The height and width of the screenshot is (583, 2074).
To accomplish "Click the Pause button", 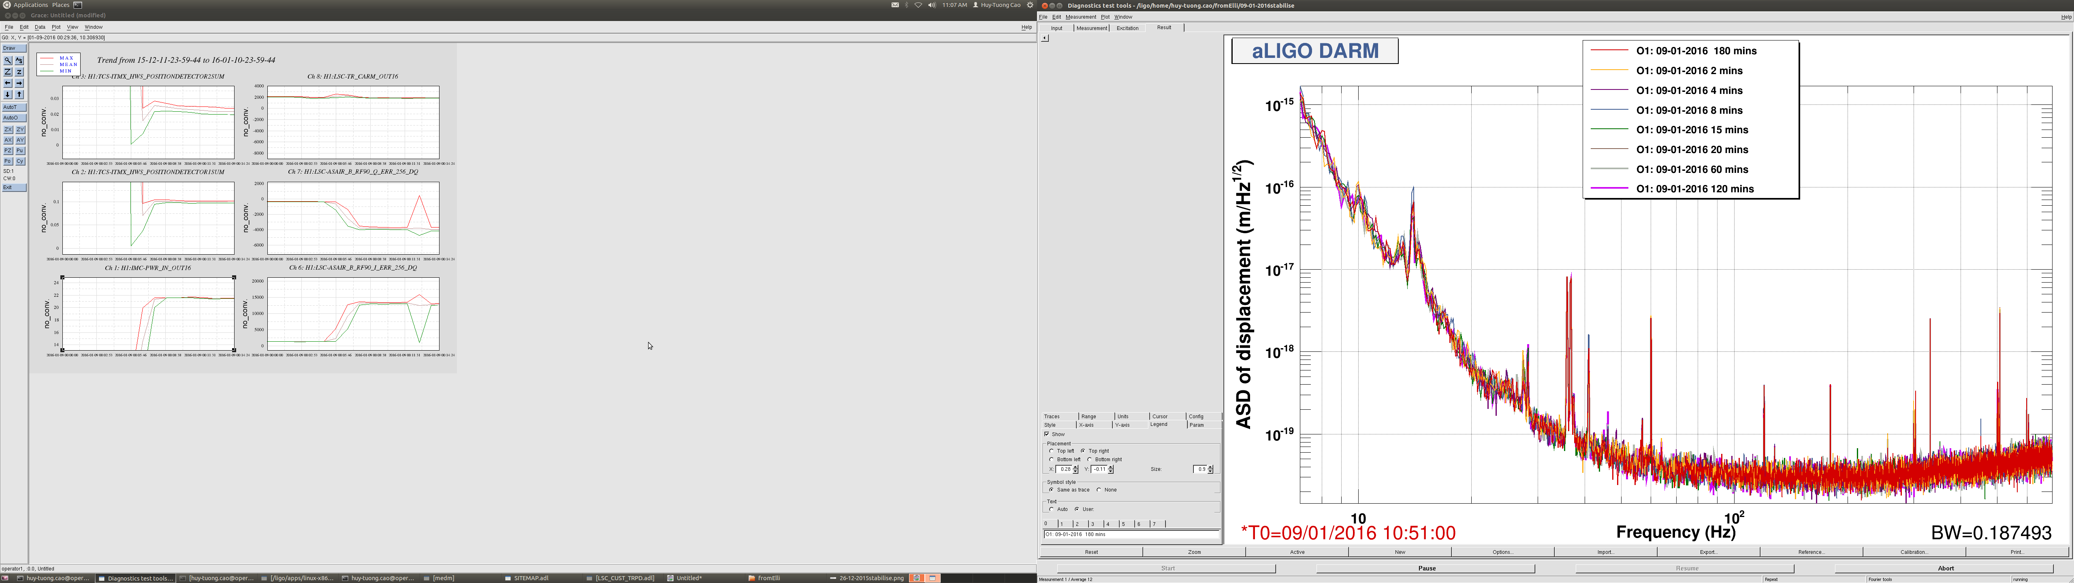I will (1427, 568).
